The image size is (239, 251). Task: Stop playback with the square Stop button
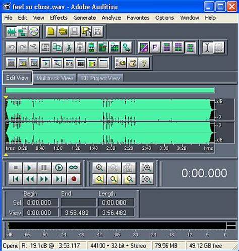(15, 168)
